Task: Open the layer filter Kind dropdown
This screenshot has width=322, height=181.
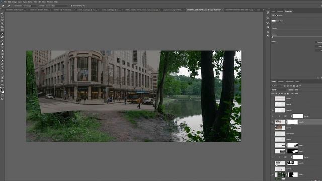Action: tap(277, 86)
